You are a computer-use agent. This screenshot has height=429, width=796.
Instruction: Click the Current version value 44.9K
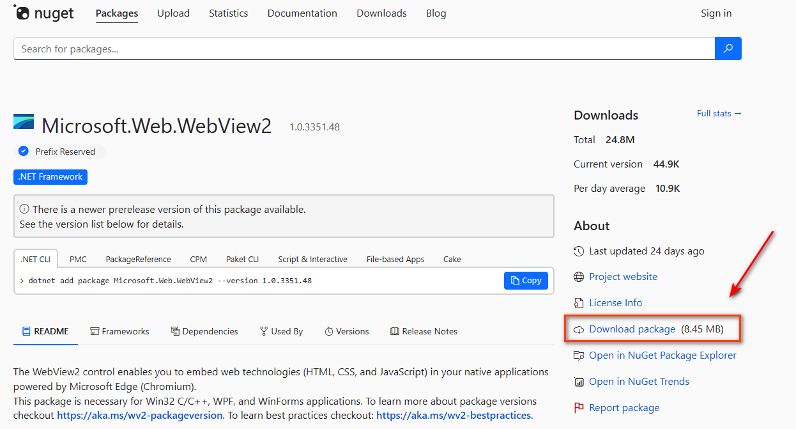(666, 164)
